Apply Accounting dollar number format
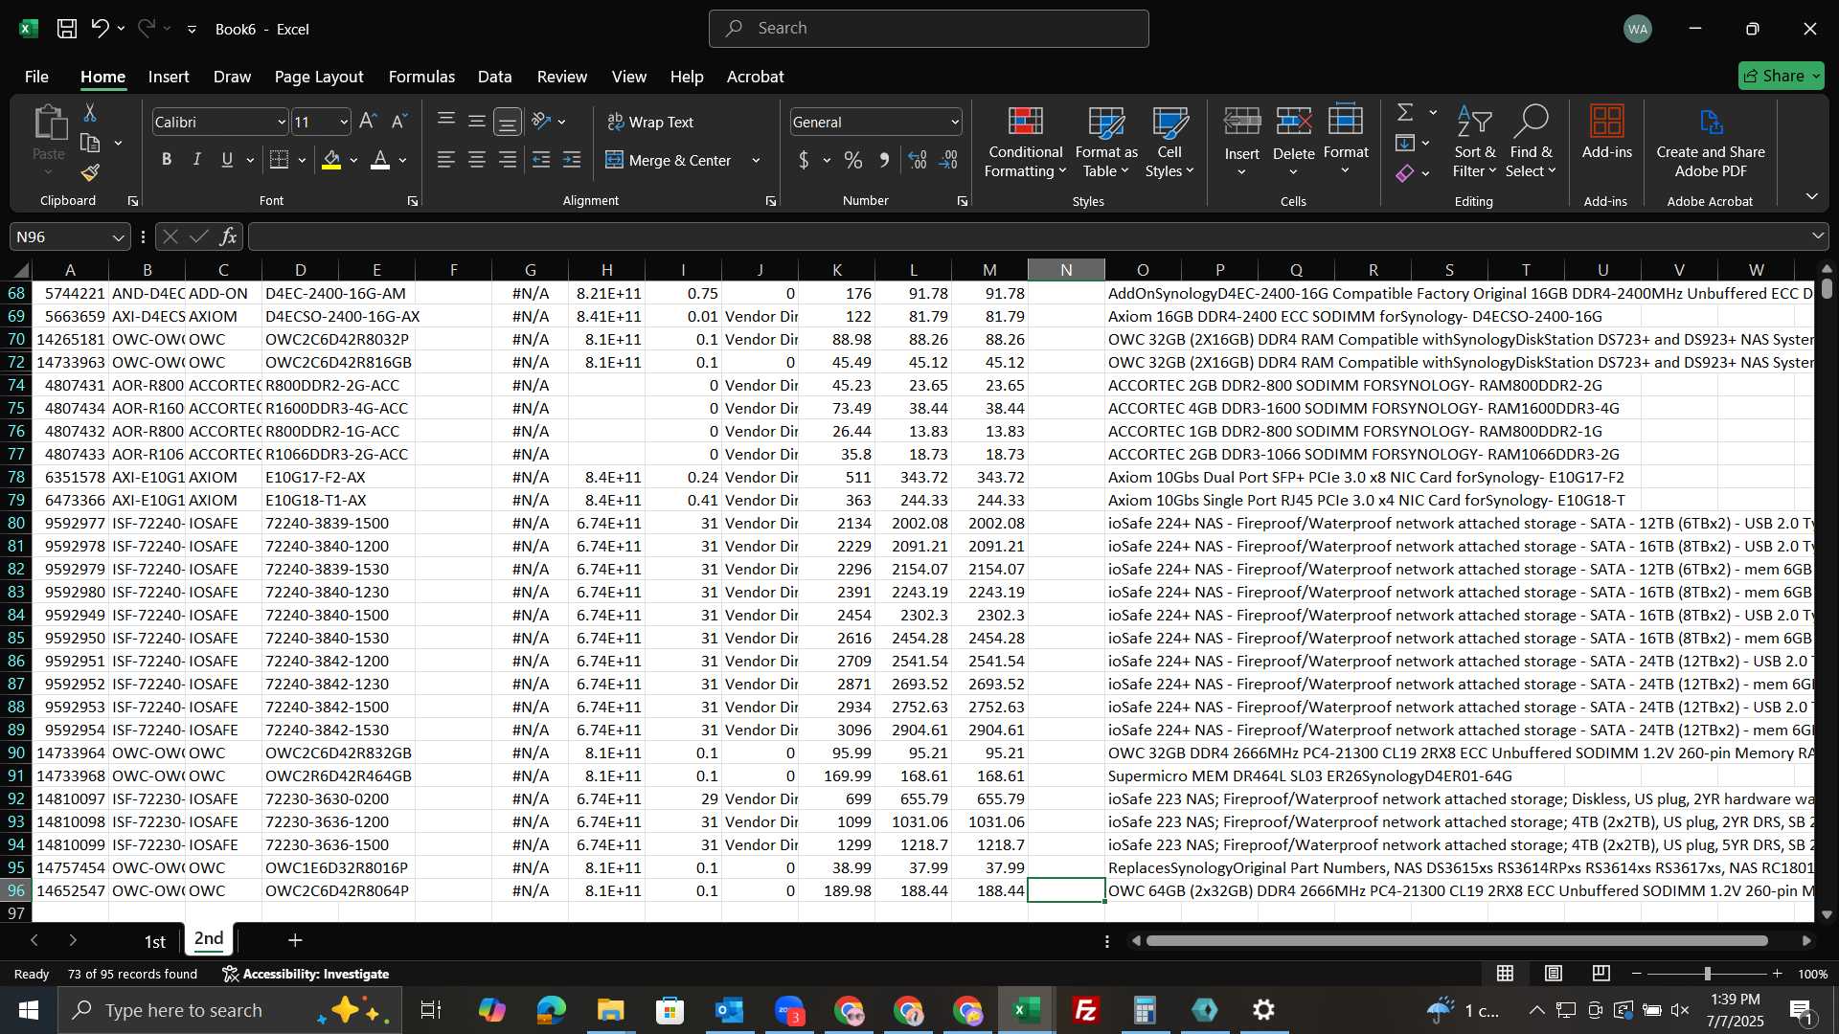This screenshot has width=1839, height=1034. (x=804, y=160)
